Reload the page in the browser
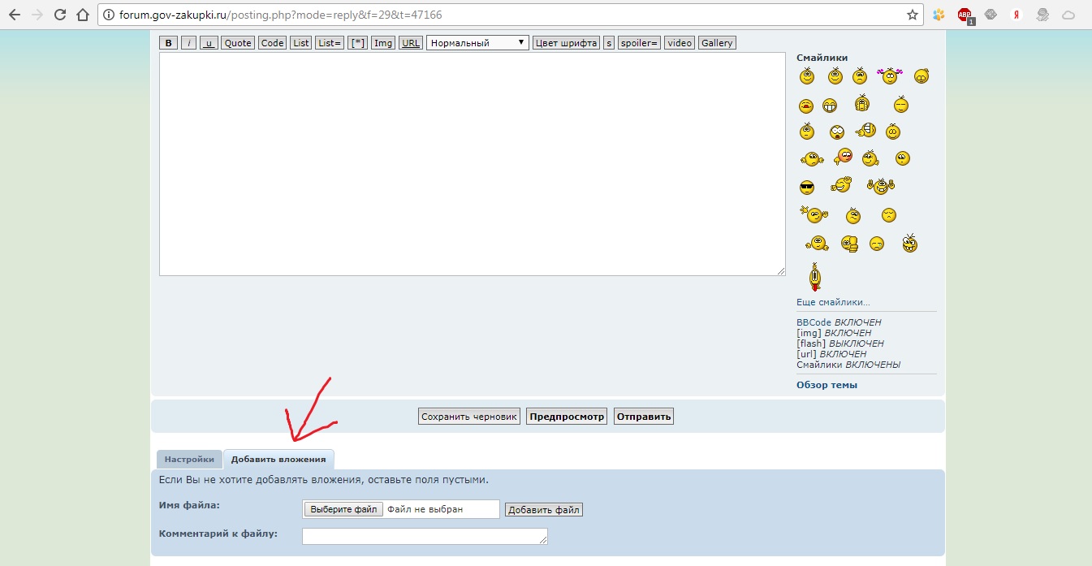Viewport: 1092px width, 566px height. (x=59, y=15)
